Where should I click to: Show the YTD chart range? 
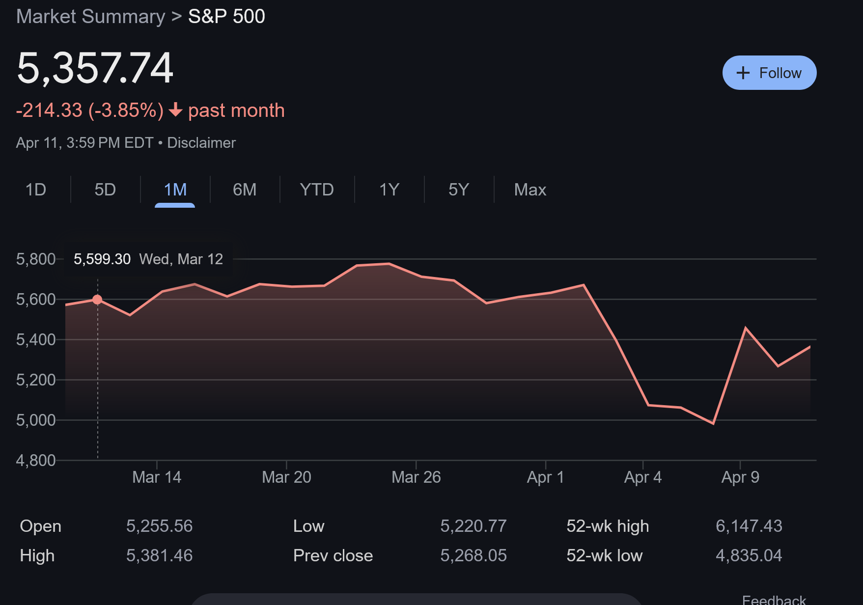(317, 190)
